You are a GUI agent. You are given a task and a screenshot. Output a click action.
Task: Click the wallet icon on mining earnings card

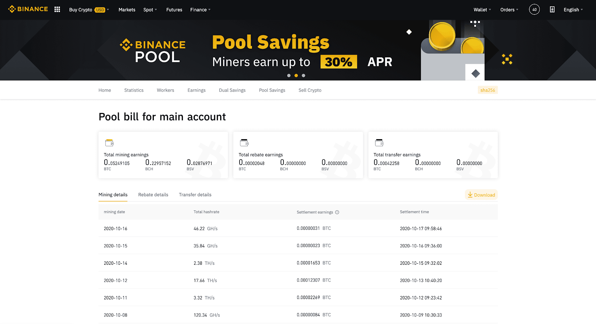coord(109,143)
